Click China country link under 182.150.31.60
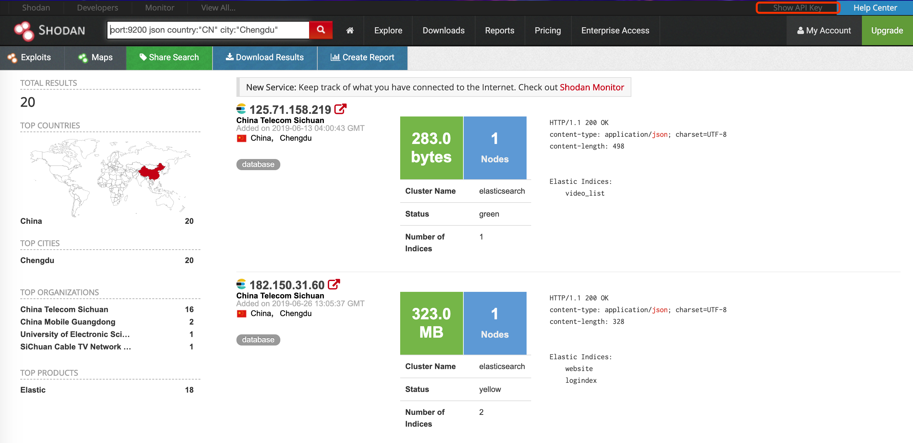Viewport: 913px width, 443px height. (x=262, y=313)
